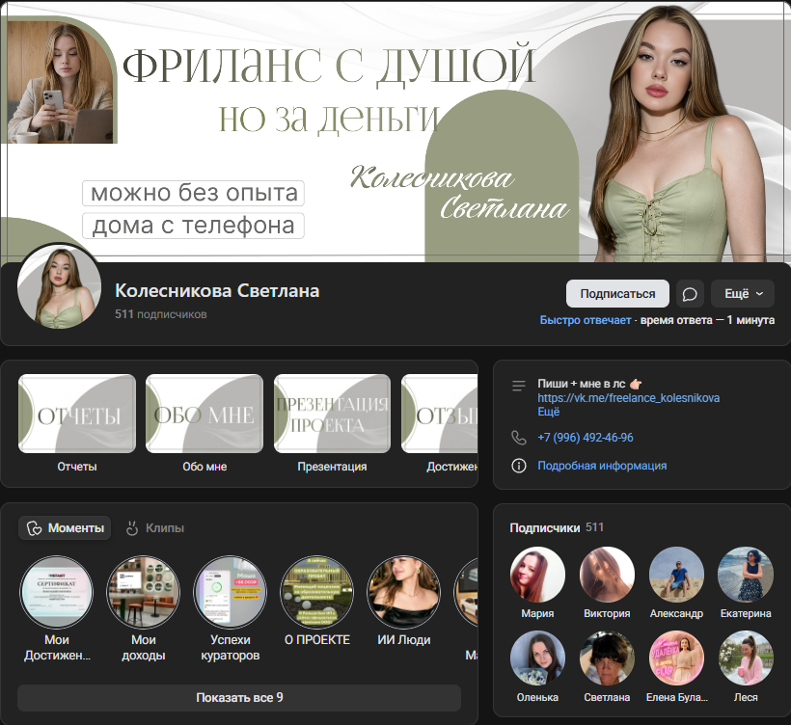791x725 pixels.
Task: Open the Успехи кураторов moment
Action: pyautogui.click(x=230, y=592)
